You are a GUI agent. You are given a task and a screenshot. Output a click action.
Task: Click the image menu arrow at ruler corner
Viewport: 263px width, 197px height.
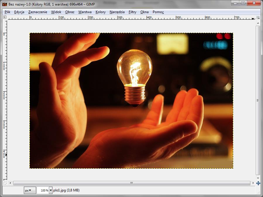click(x=5, y=17)
